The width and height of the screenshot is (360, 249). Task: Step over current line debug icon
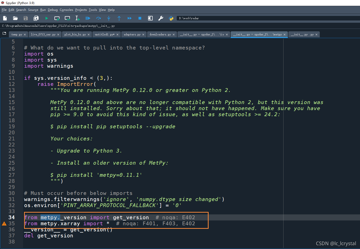(98, 18)
